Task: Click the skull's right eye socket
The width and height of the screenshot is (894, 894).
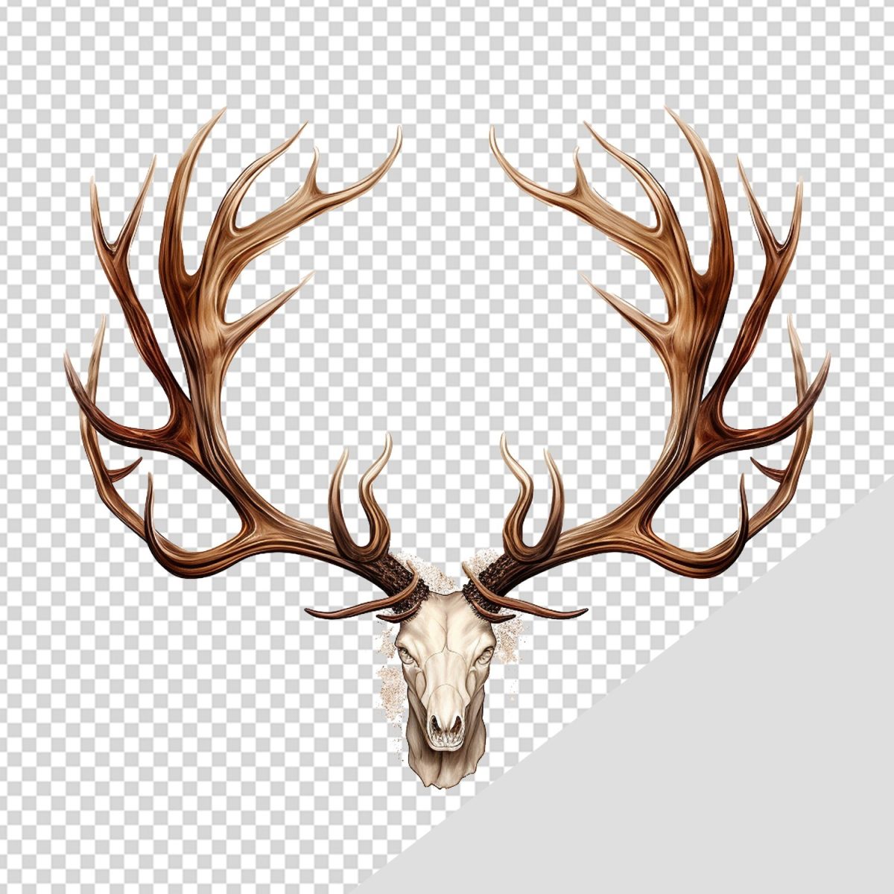Action: click(x=485, y=655)
